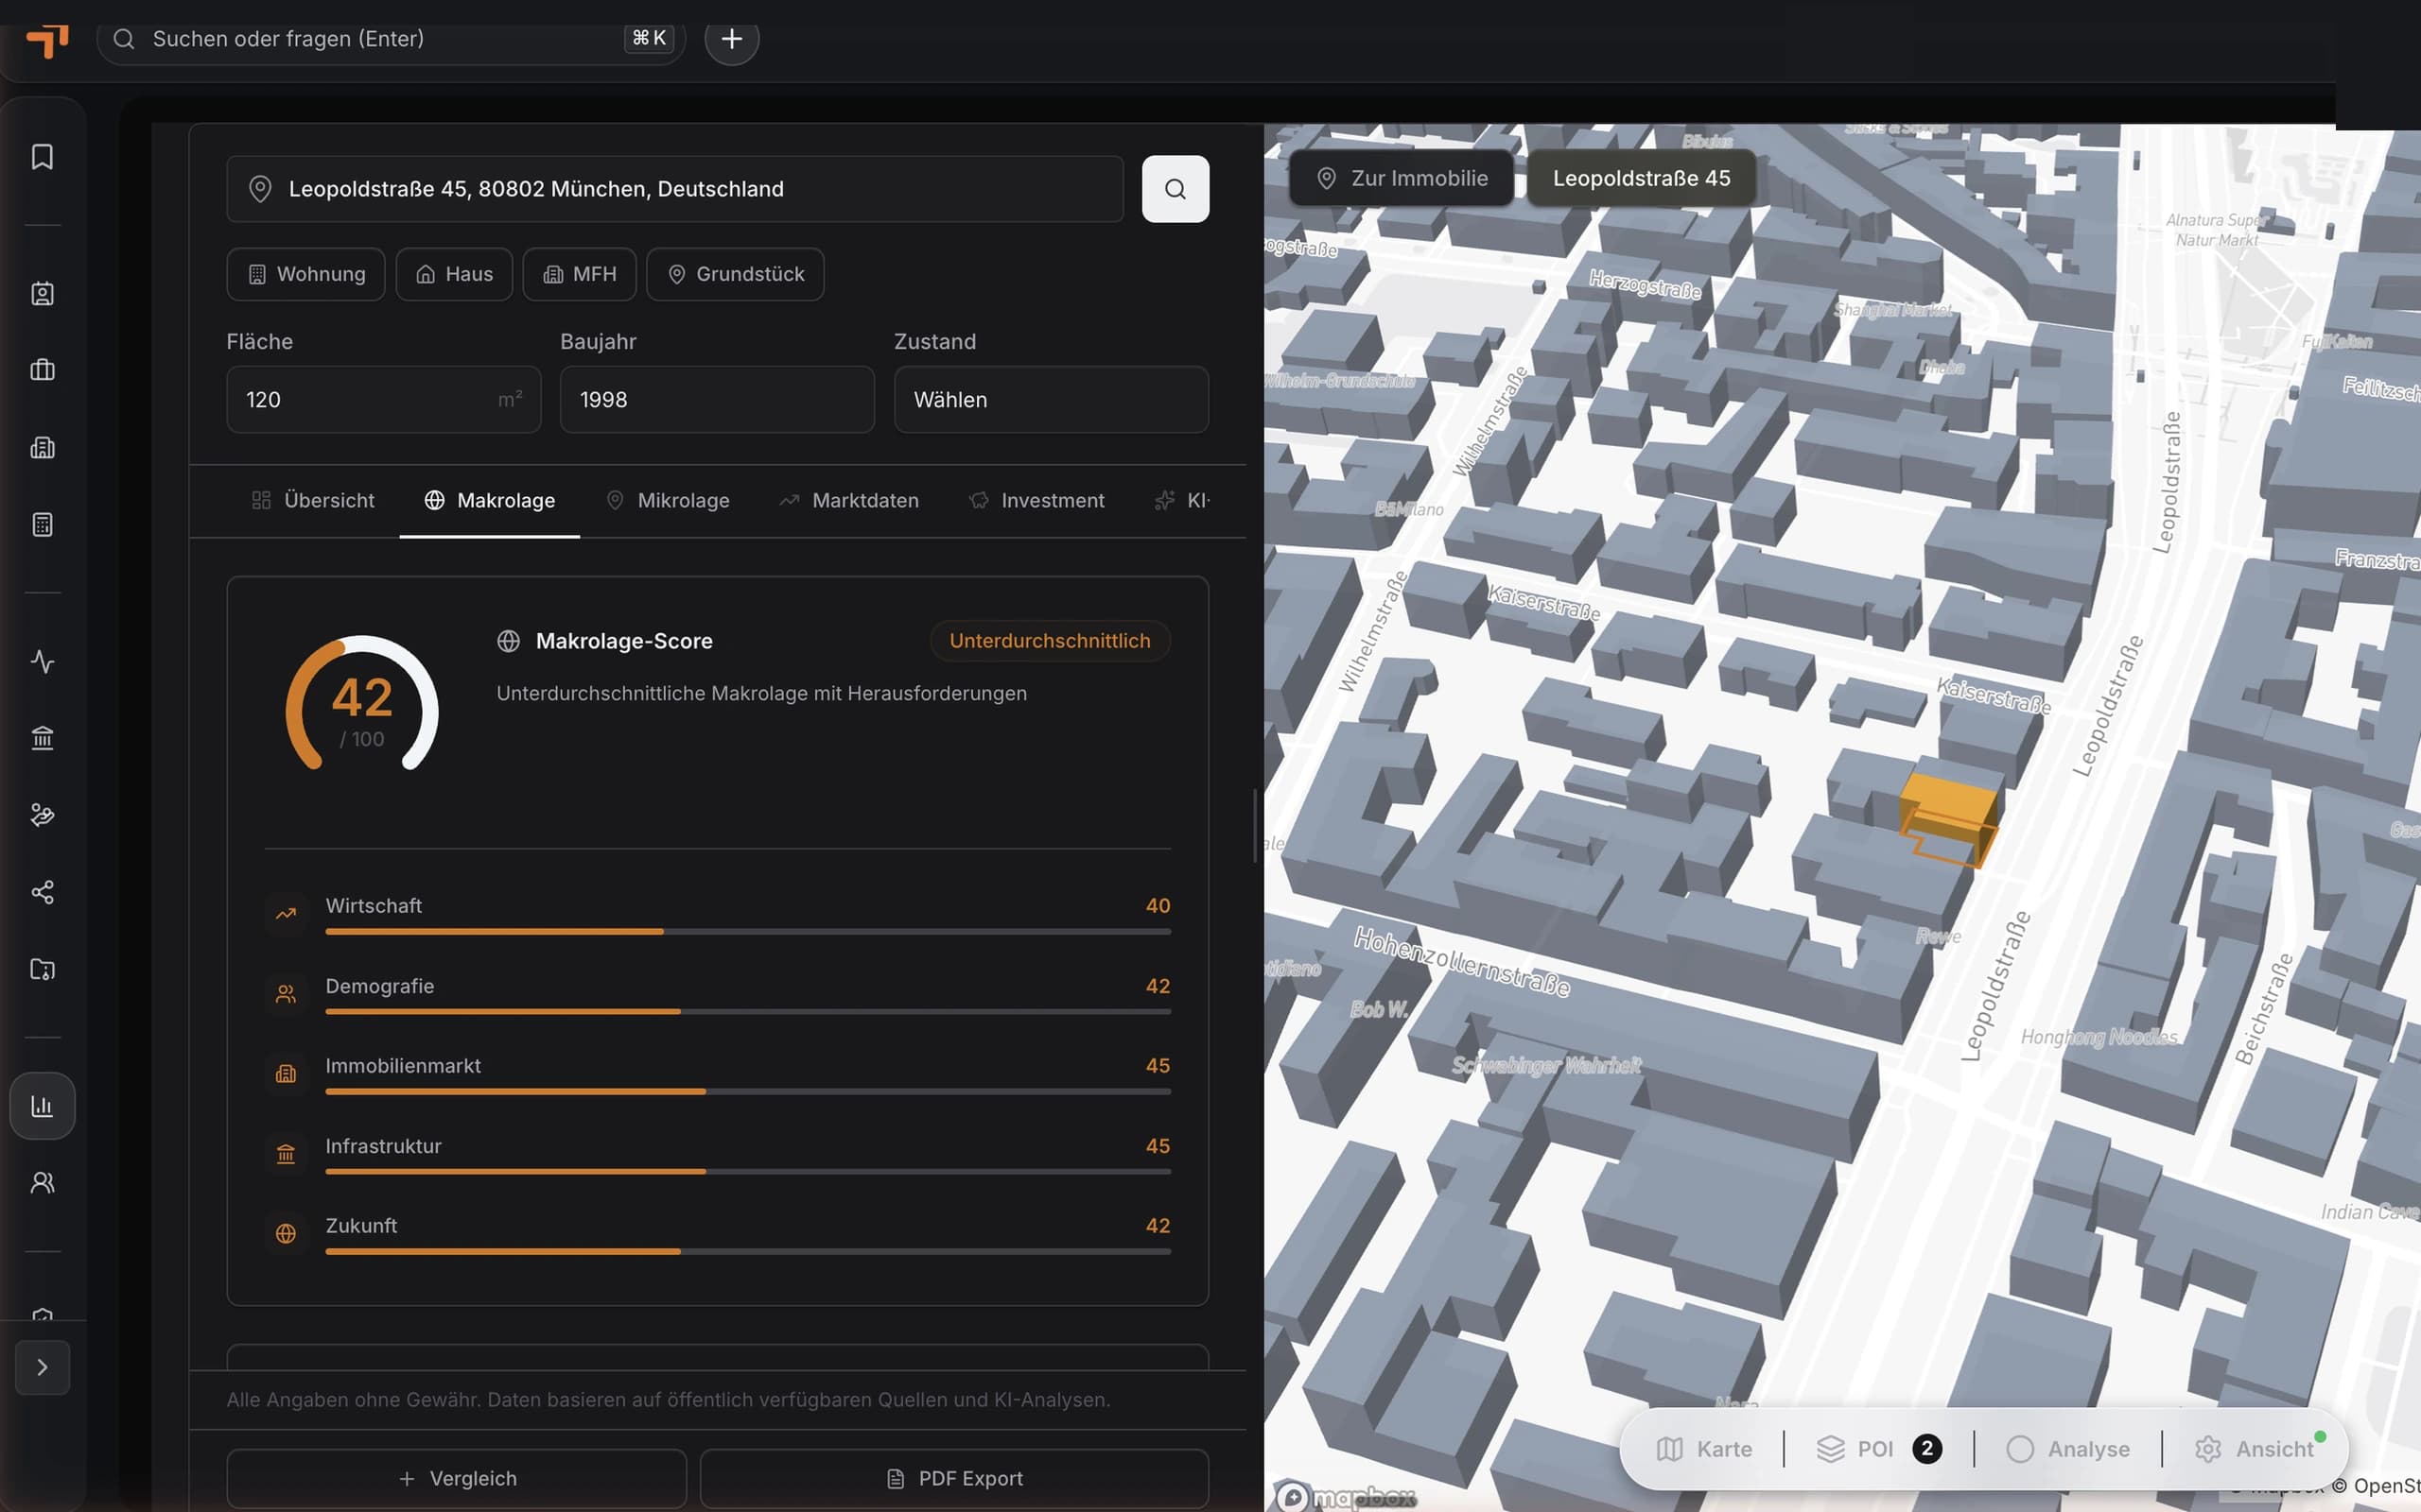Click the Infrastruktur progress bar
This screenshot has height=1512, width=2421.
coord(748,1172)
